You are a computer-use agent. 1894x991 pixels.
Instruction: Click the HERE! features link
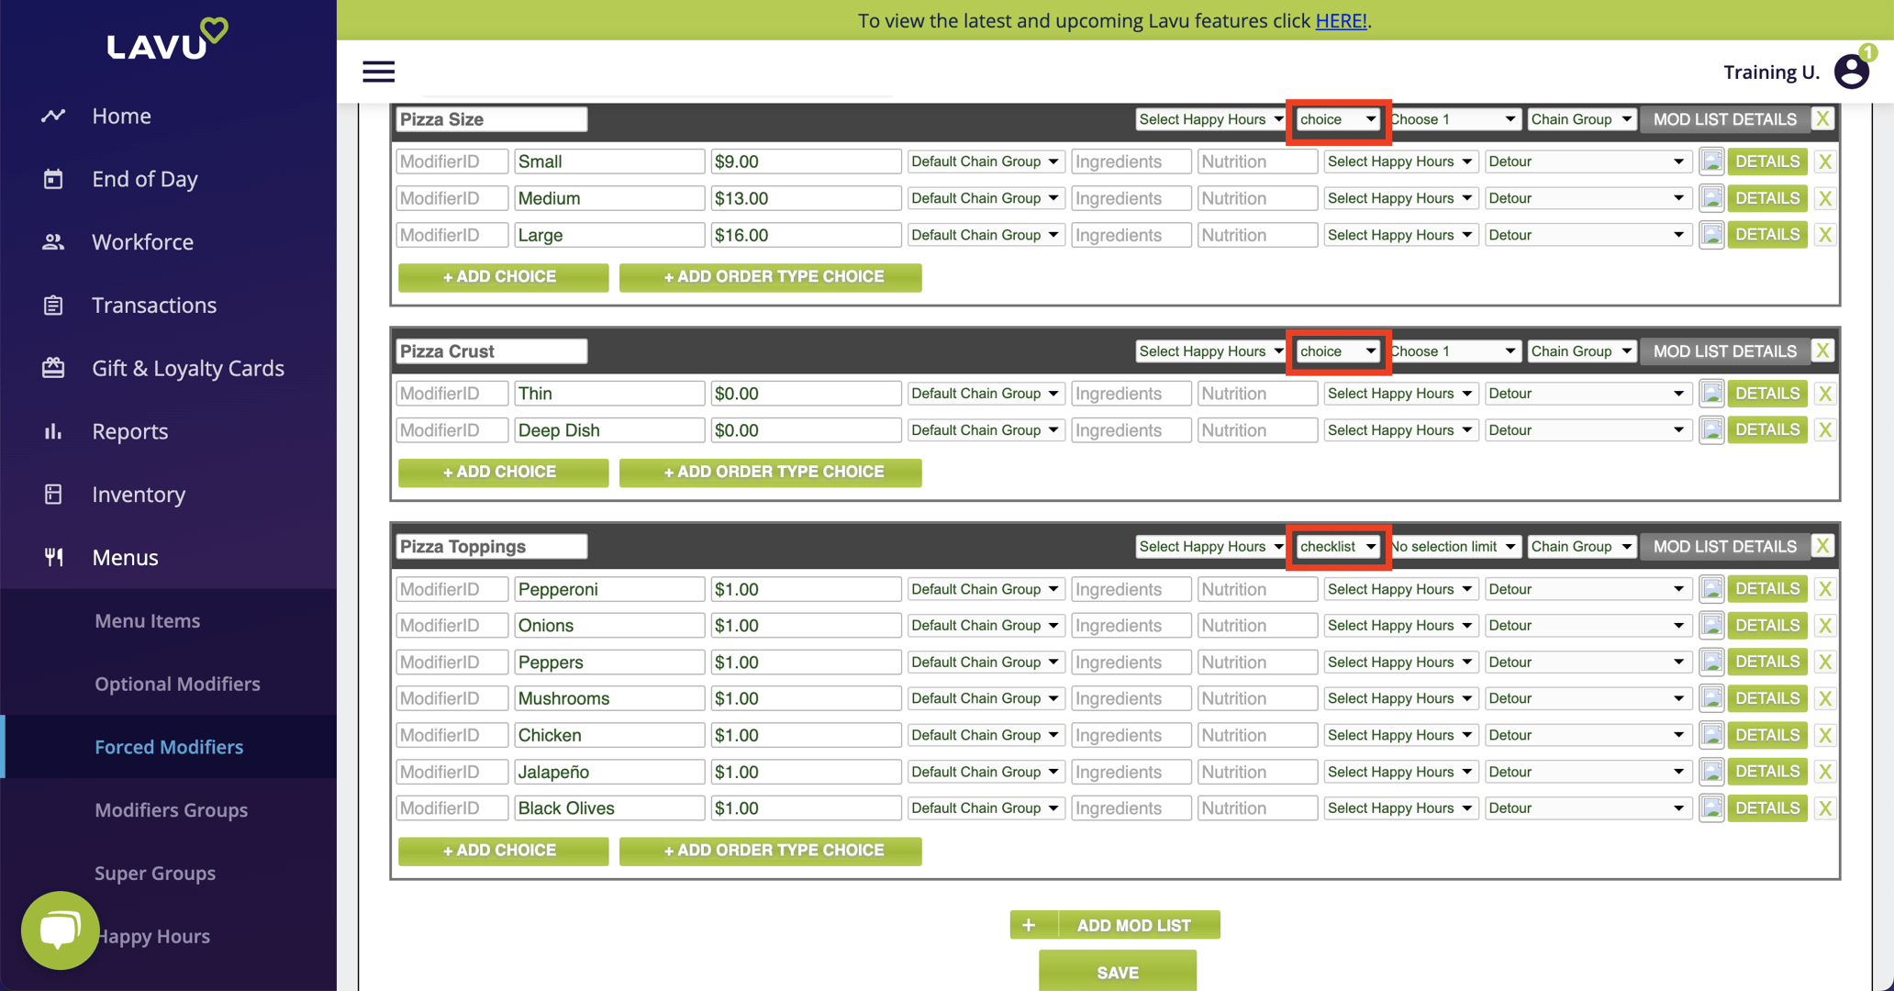point(1341,20)
